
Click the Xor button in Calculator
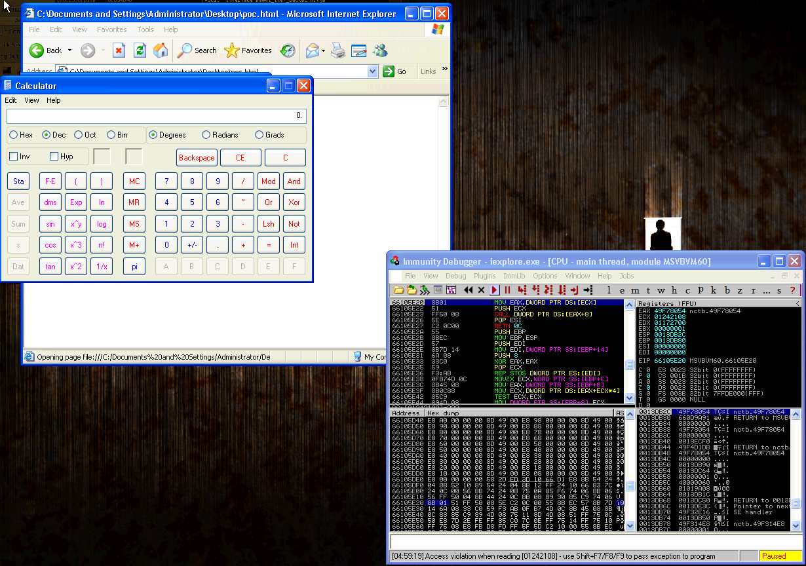[294, 202]
